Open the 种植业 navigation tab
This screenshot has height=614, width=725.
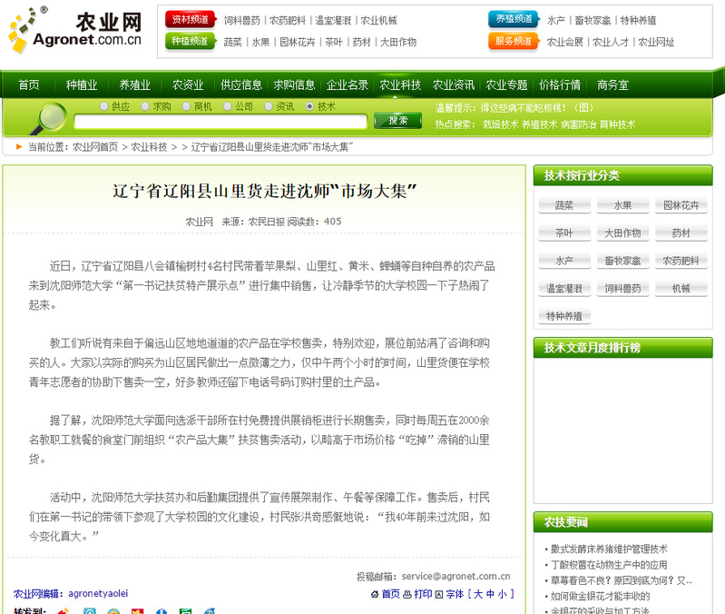[x=82, y=85]
